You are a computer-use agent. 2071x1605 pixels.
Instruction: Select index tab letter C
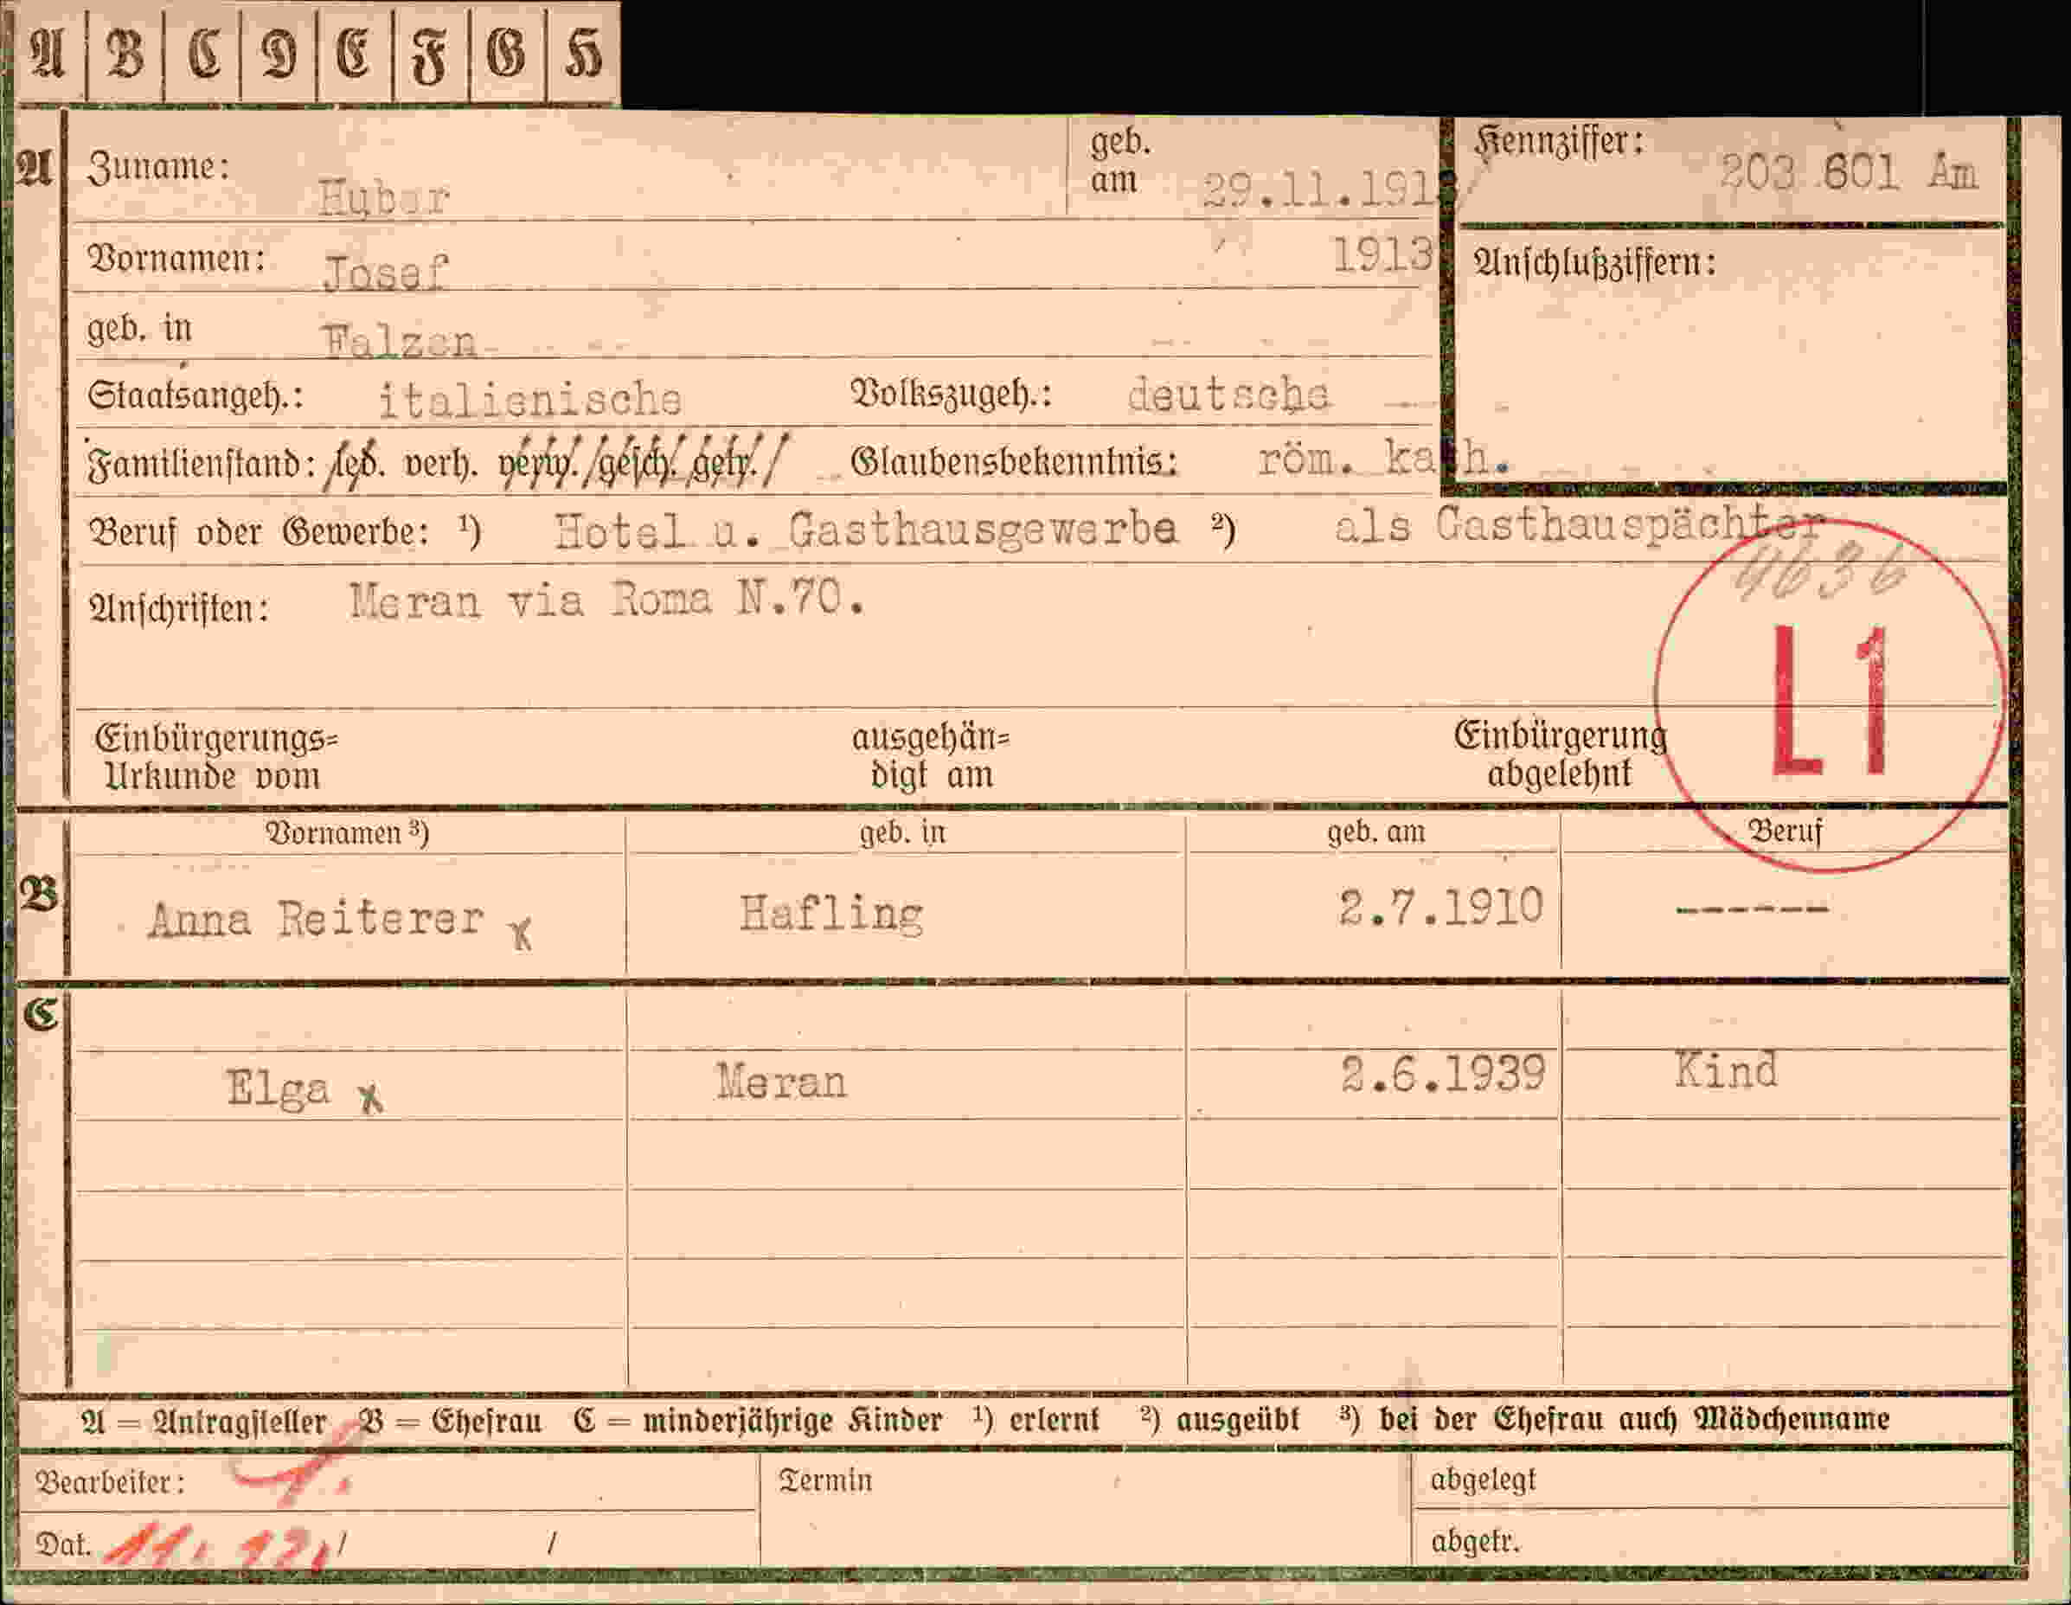tap(203, 53)
